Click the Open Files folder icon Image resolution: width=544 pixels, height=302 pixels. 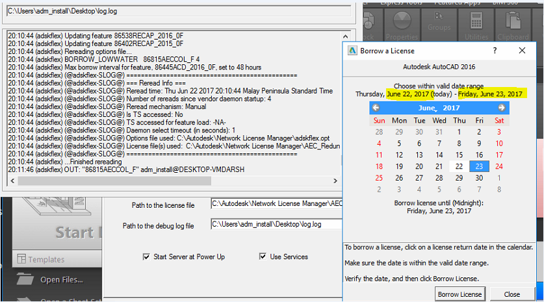point(25,279)
